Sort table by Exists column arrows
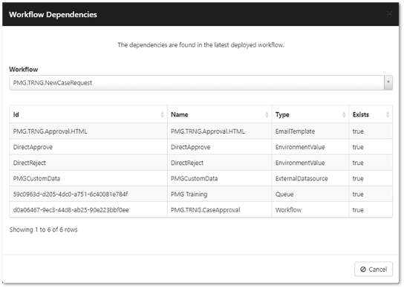This screenshot has width=404, height=288. [x=388, y=114]
